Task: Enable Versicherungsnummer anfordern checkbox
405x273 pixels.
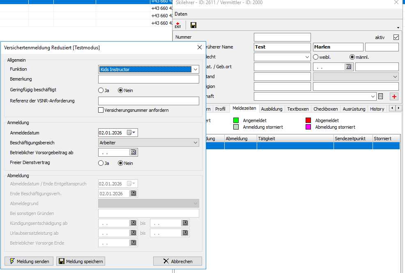Action: (101, 110)
